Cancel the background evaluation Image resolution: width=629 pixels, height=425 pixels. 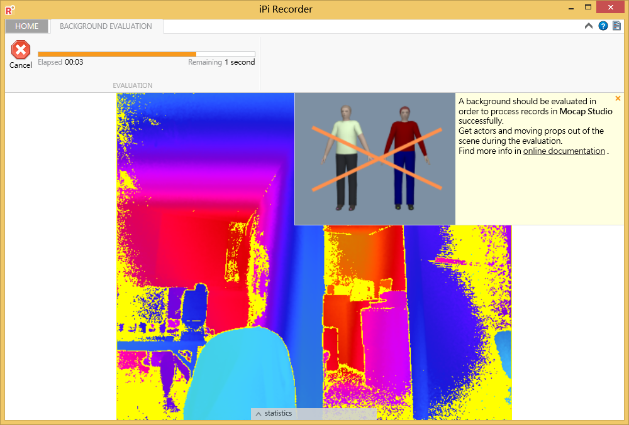click(x=21, y=54)
